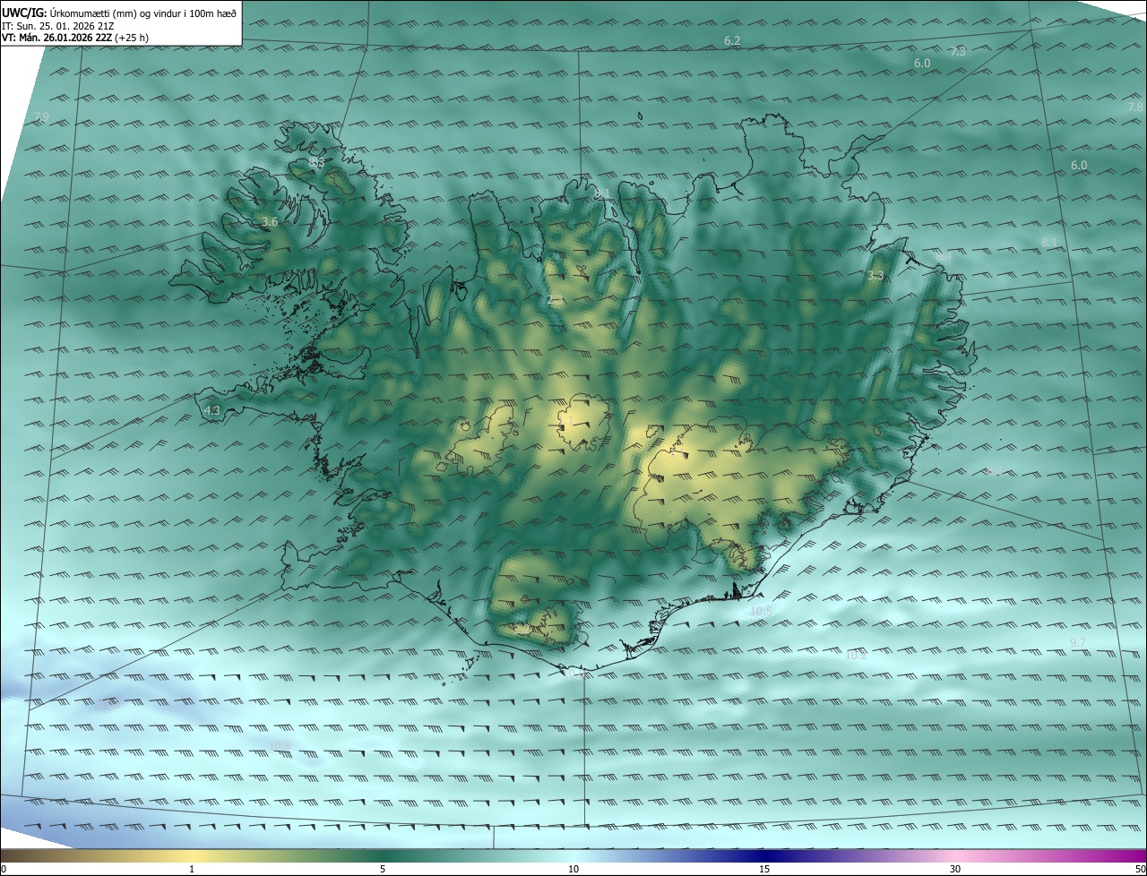The height and width of the screenshot is (876, 1147).
Task: Select the 8.1 value on the north coast
Action: tap(603, 193)
